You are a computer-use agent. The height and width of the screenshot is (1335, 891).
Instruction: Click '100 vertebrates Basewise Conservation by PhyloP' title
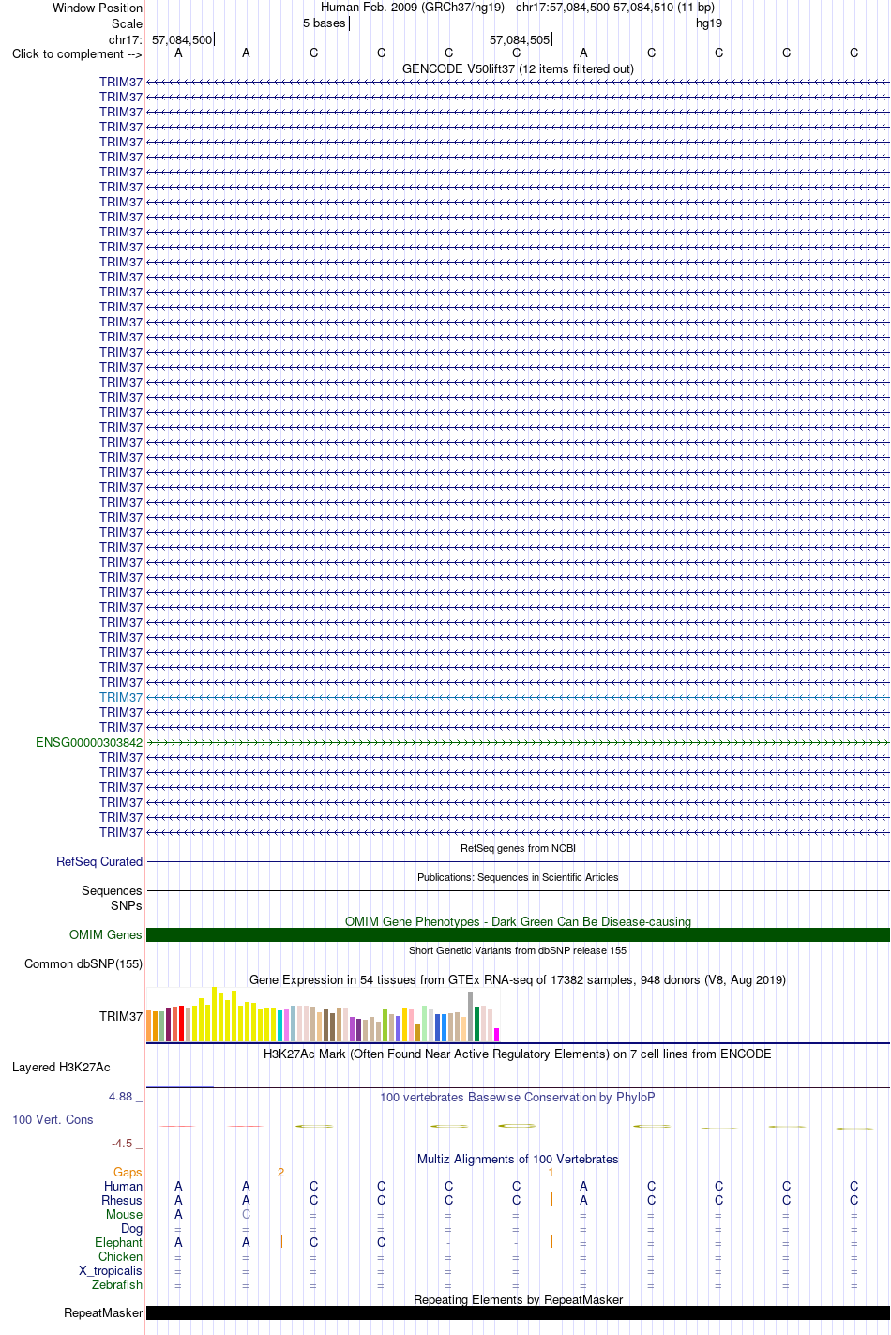click(x=518, y=1097)
